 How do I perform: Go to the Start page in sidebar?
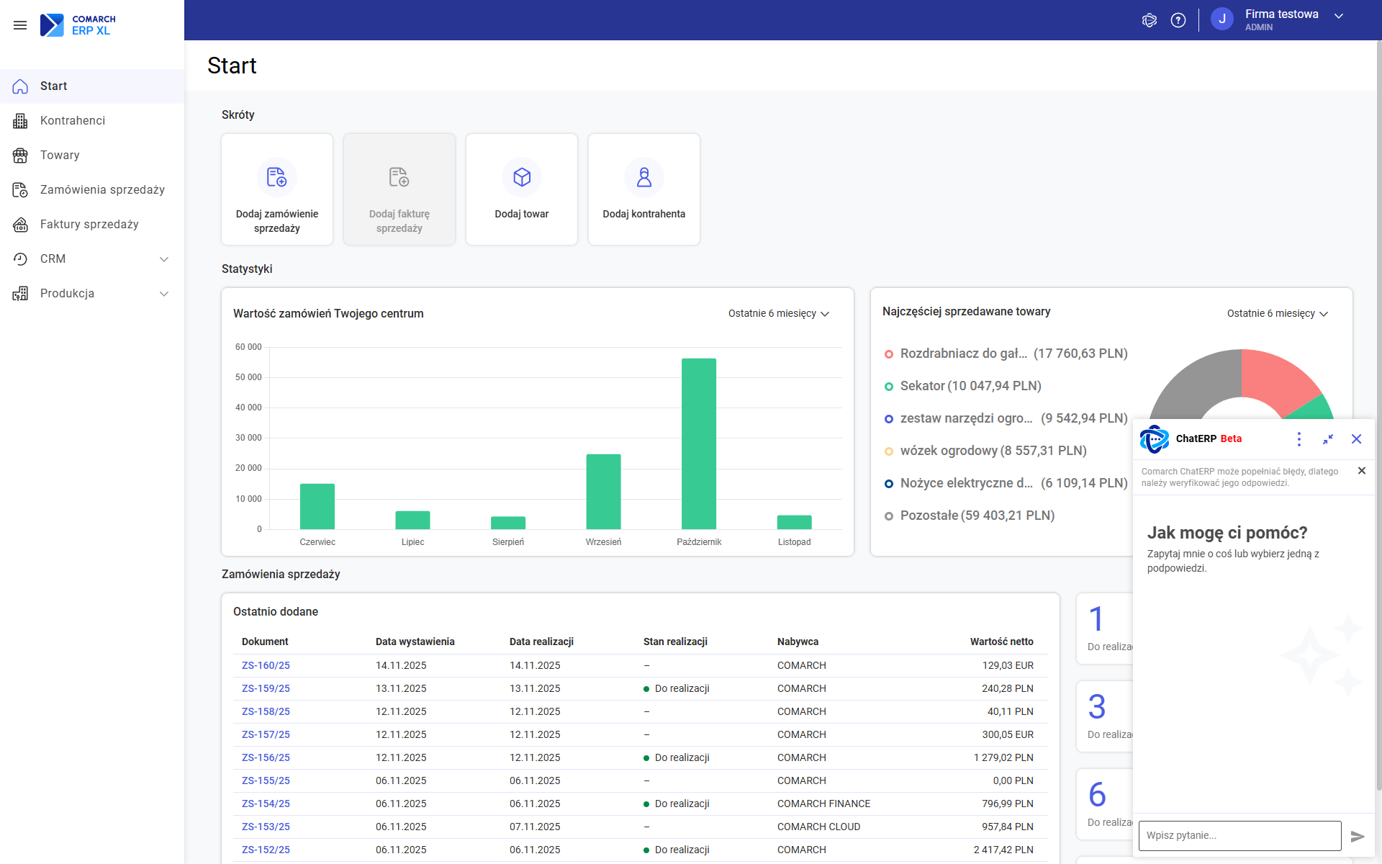point(54,86)
